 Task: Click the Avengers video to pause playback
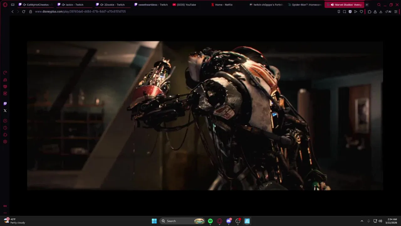[205, 116]
